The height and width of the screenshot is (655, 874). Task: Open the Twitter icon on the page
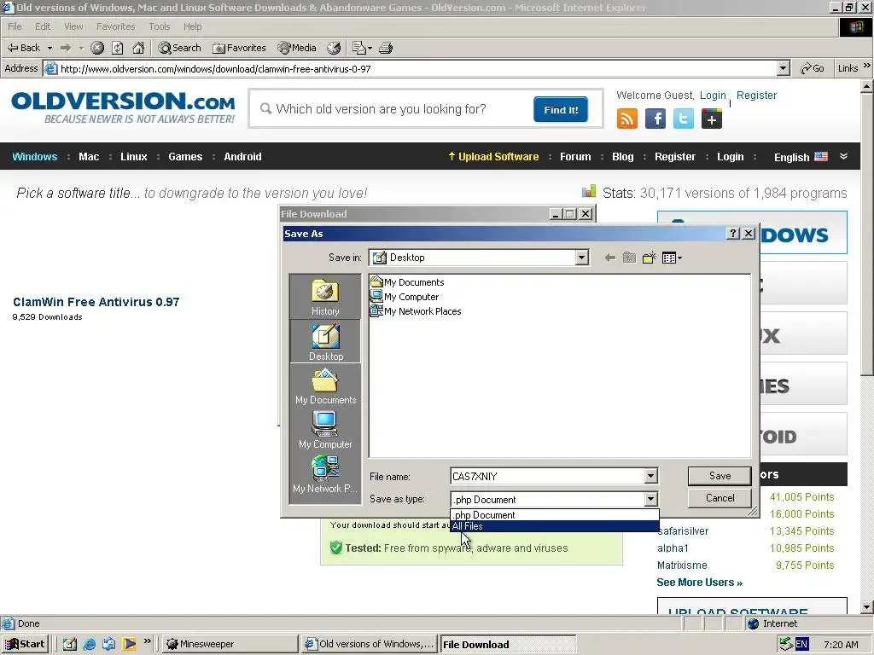tap(684, 119)
